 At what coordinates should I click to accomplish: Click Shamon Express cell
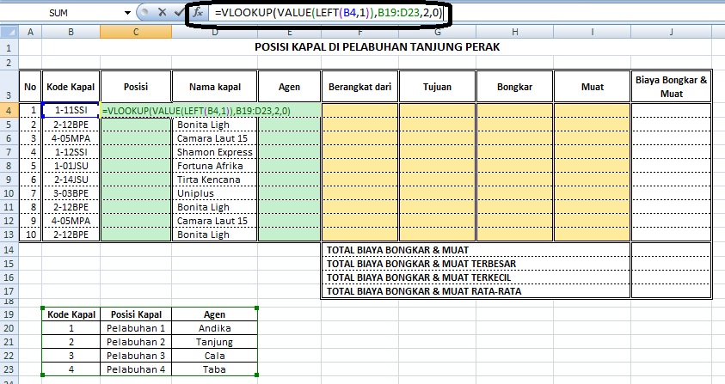pos(215,152)
